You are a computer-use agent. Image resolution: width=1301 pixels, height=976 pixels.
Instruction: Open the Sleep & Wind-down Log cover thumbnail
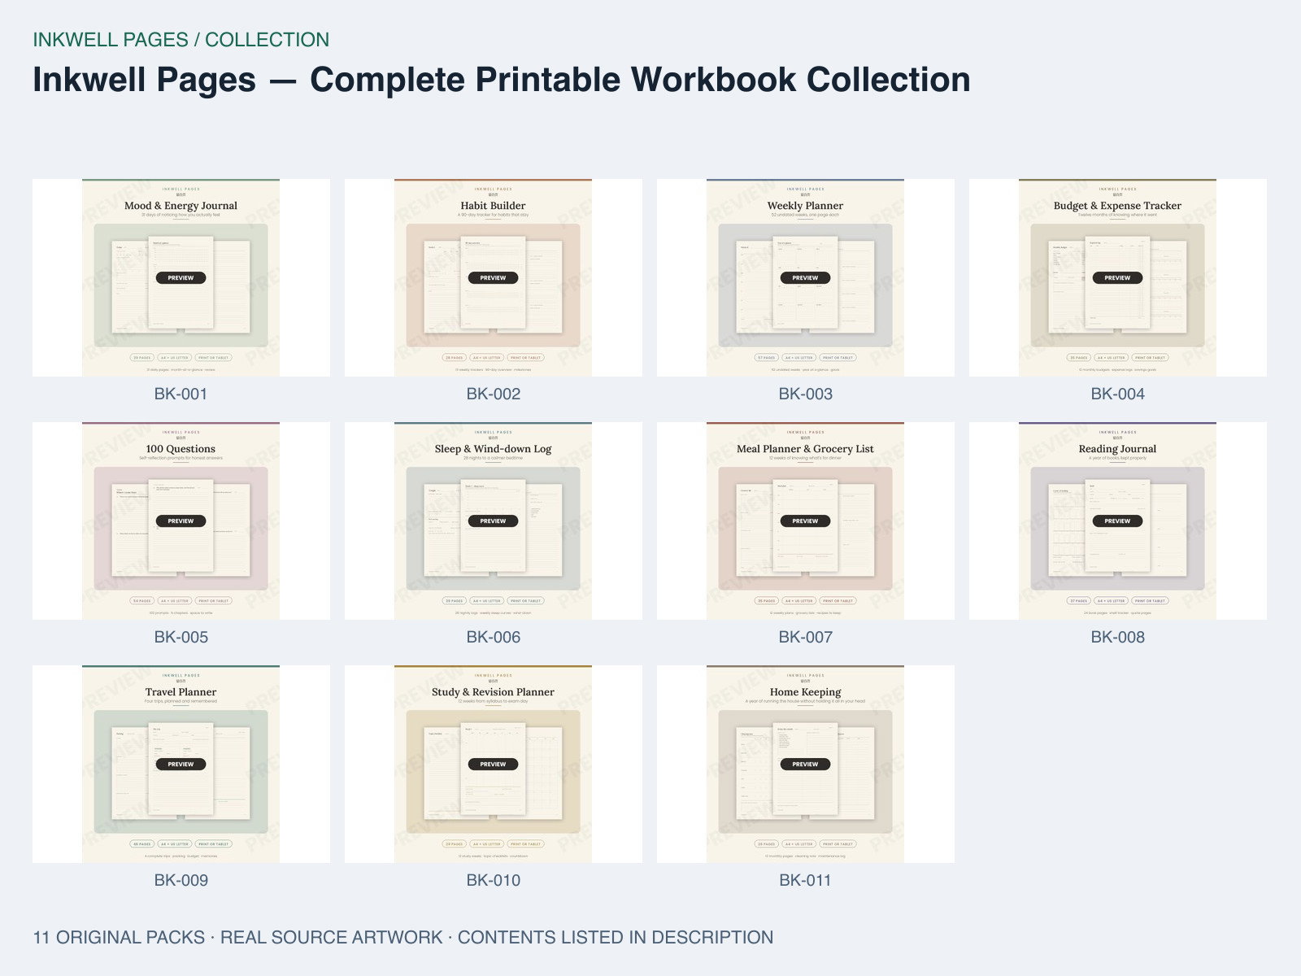(x=493, y=521)
